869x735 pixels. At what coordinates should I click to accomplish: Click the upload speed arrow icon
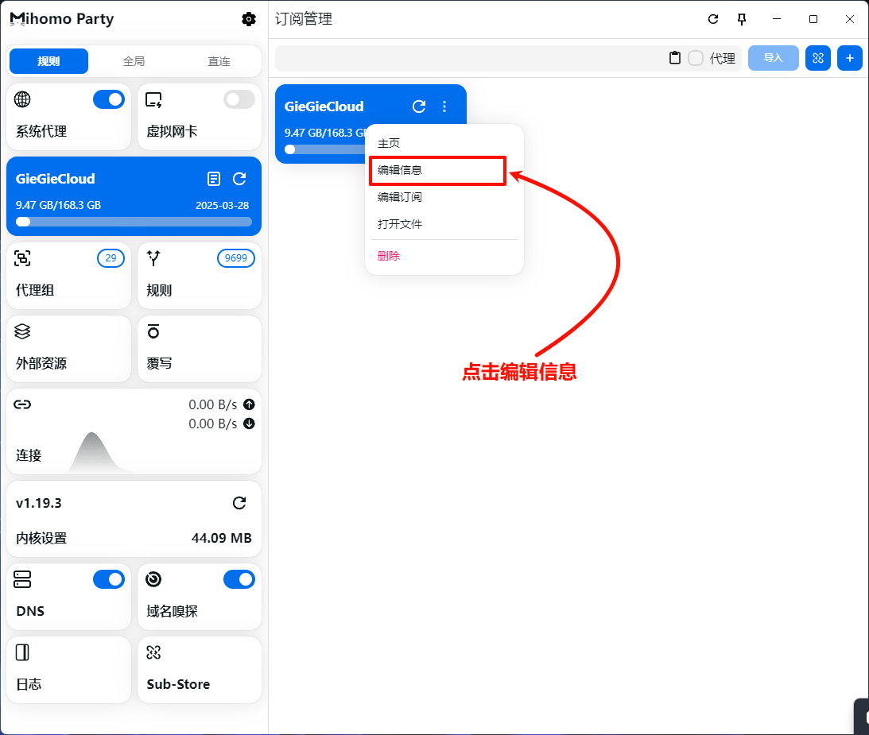click(x=250, y=404)
